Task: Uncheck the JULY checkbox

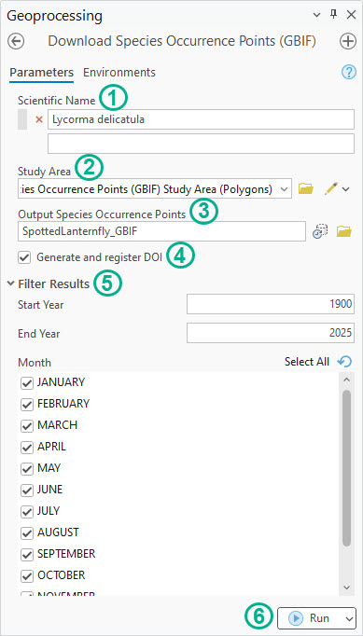Action: (x=27, y=511)
